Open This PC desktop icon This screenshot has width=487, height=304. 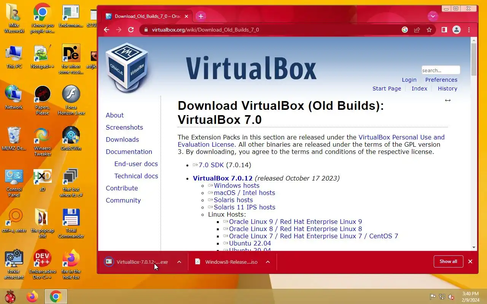[14, 57]
